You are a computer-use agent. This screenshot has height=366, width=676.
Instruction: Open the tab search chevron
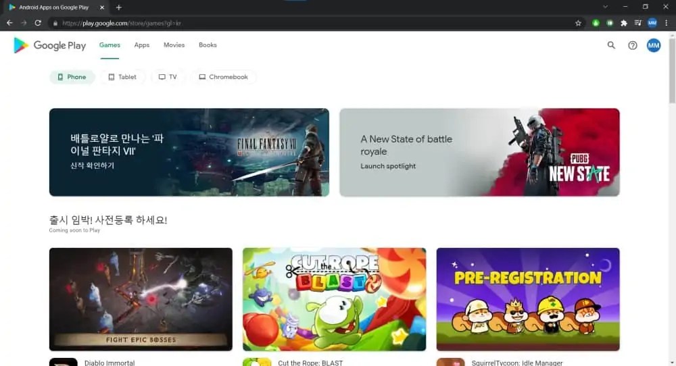pyautogui.click(x=605, y=7)
